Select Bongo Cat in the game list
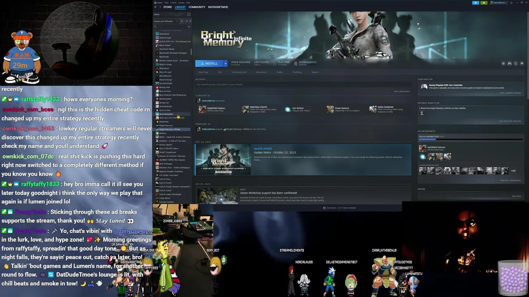The image size is (529, 297). pyautogui.click(x=164, y=103)
